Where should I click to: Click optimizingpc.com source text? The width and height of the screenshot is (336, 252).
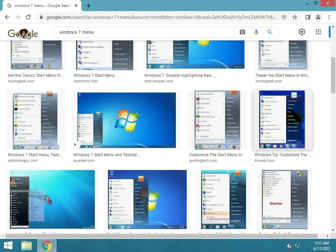(x=23, y=160)
